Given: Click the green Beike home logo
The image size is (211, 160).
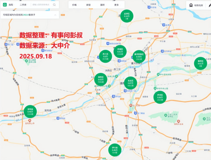Looking at the screenshot, I should coord(5,5).
